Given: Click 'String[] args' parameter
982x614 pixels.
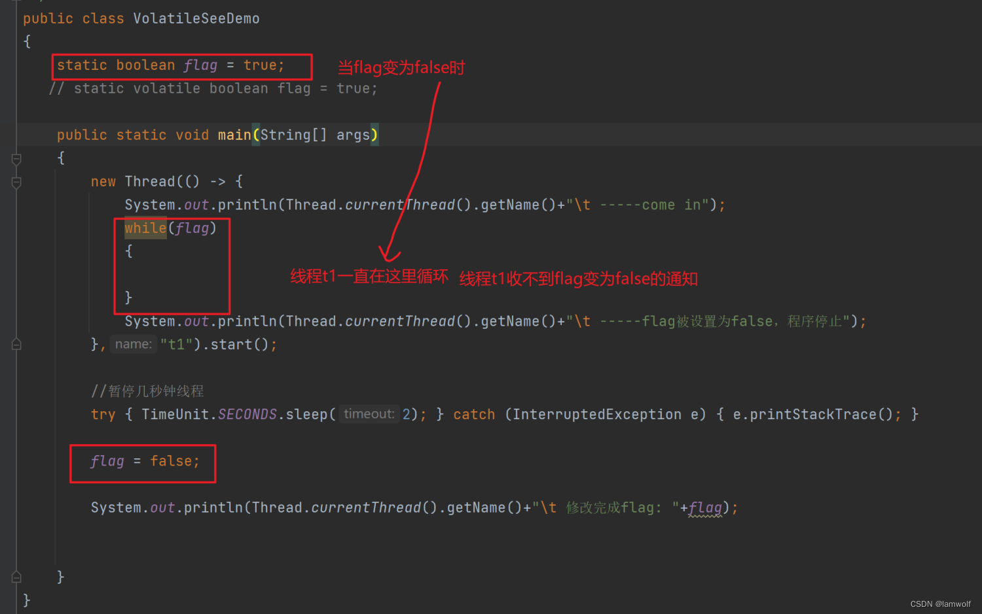Looking at the screenshot, I should (x=315, y=135).
